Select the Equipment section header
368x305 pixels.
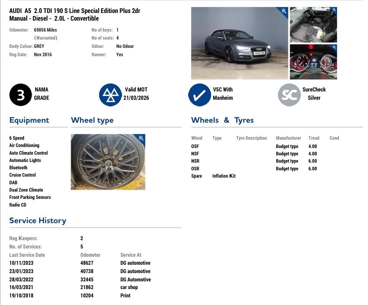pos(29,120)
